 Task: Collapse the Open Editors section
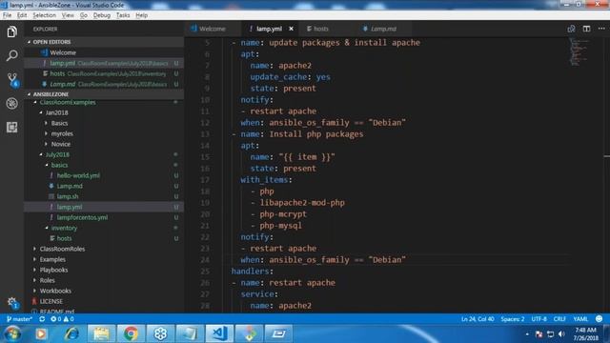[105, 42]
